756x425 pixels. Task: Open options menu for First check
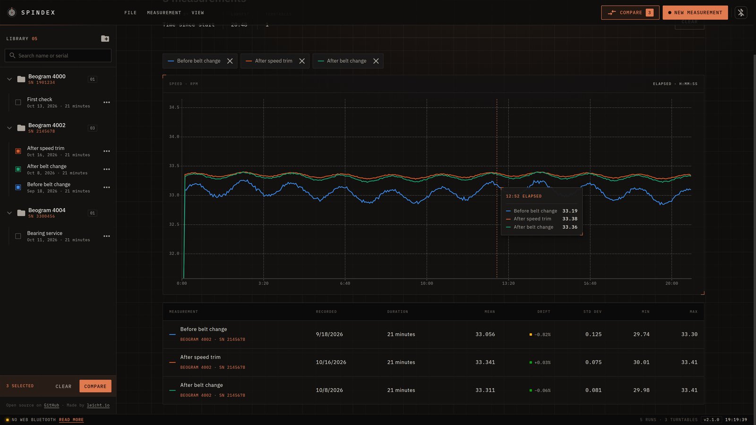107,102
